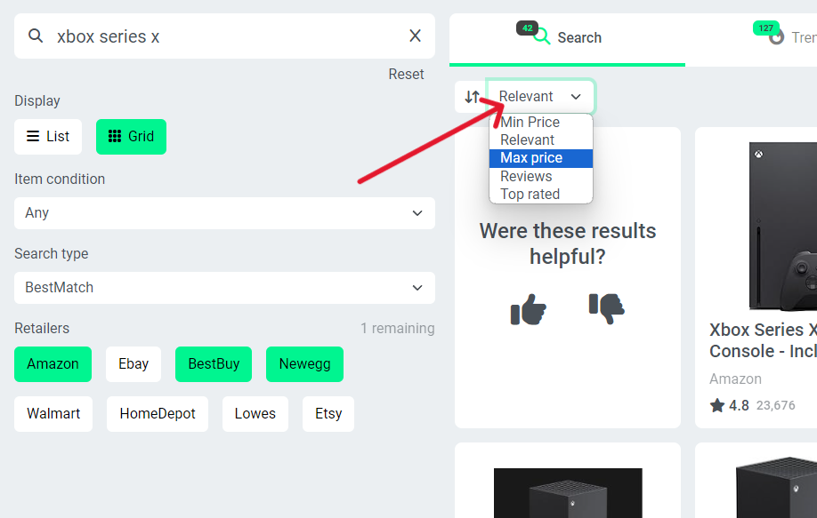Toggle Newegg retailer filter

coord(304,364)
